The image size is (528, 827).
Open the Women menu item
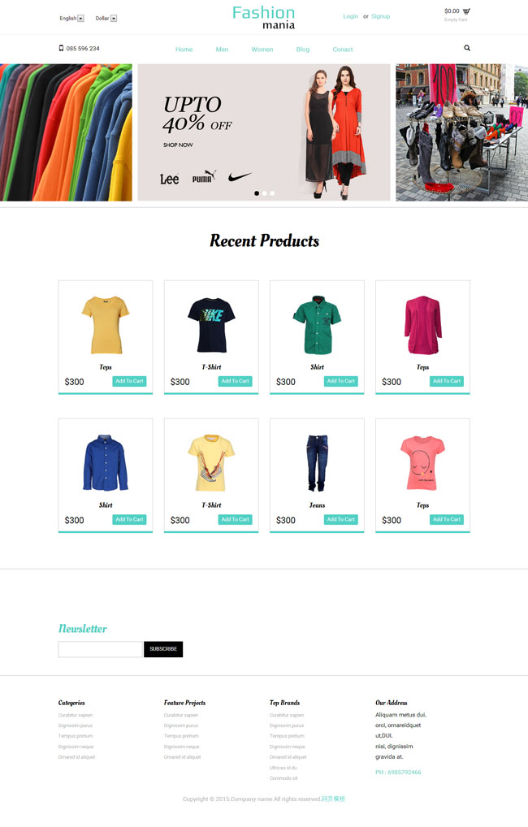point(262,50)
